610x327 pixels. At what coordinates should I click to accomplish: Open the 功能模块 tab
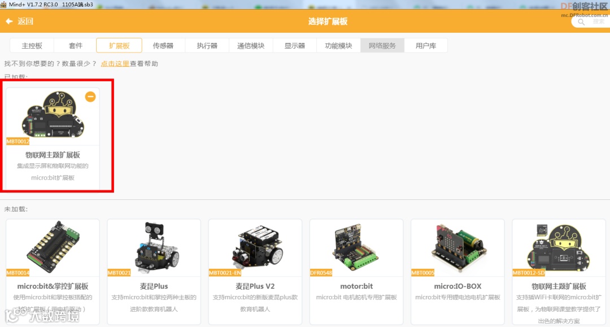pyautogui.click(x=338, y=46)
